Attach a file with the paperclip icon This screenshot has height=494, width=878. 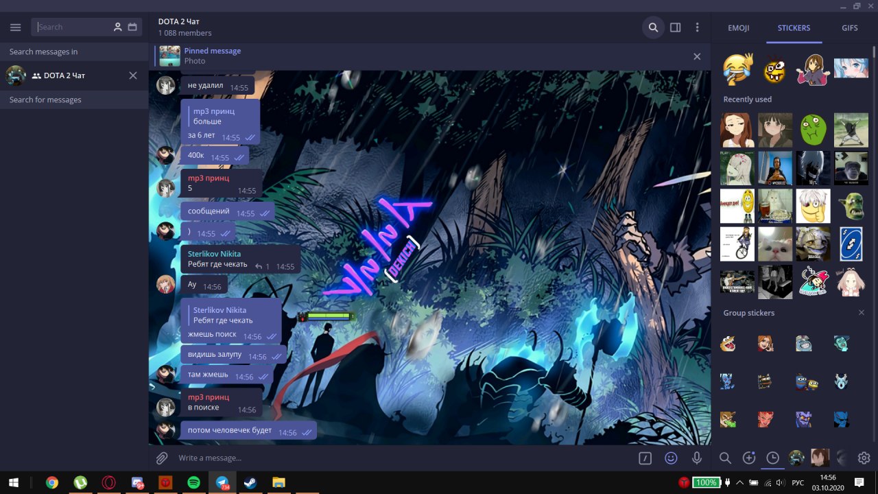[161, 458]
